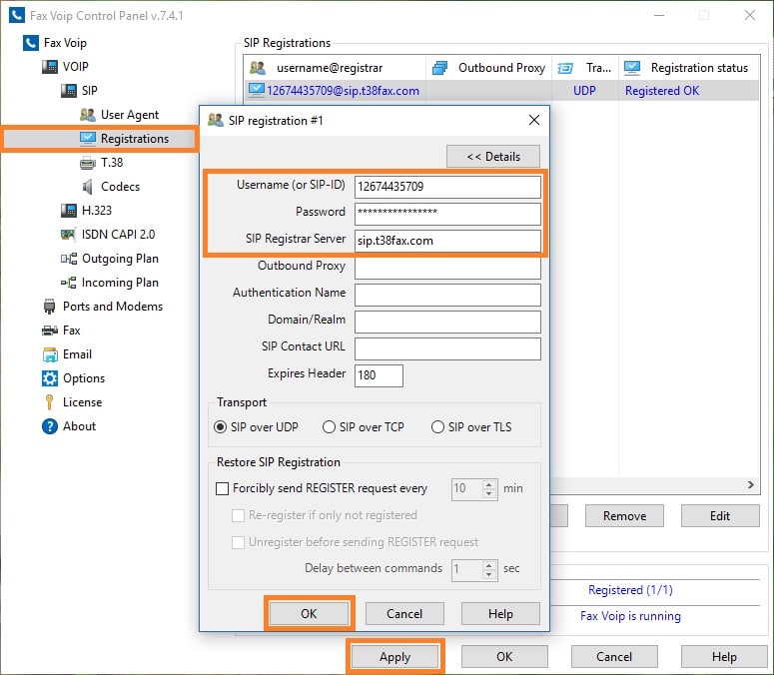Open the User Agent tree item
This screenshot has height=675, width=774.
pos(130,115)
